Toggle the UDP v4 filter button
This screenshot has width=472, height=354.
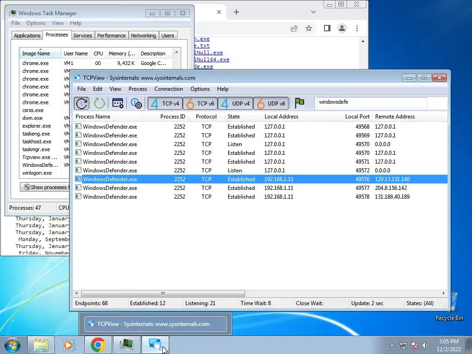[x=236, y=104]
